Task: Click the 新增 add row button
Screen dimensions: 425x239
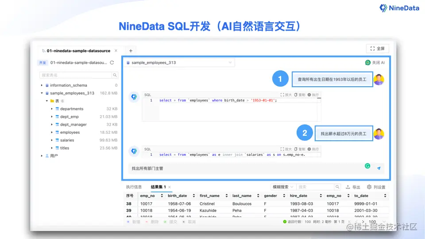Action: coord(133,222)
